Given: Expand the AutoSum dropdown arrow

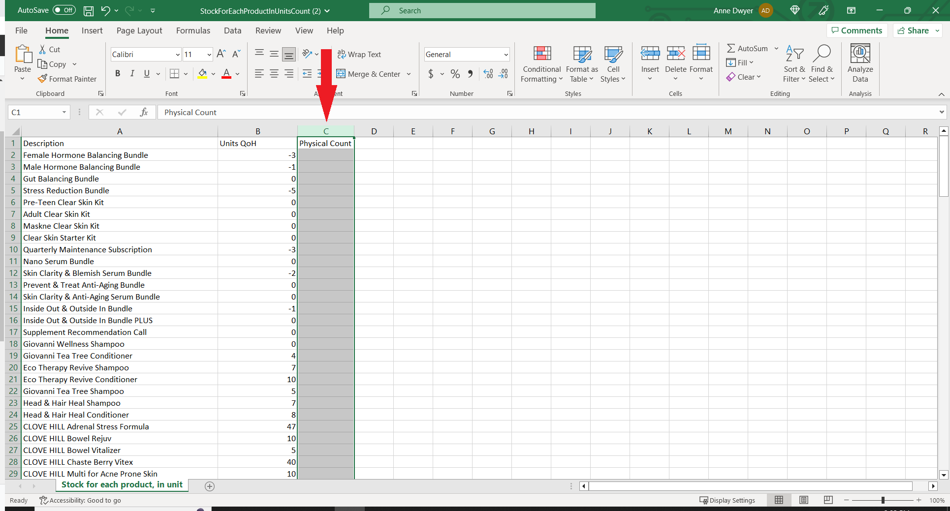Looking at the screenshot, I should (x=776, y=48).
